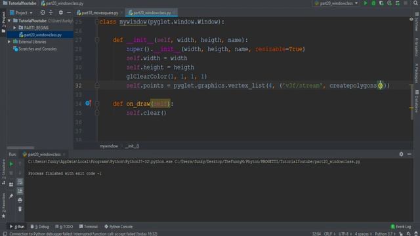Open the TODO tool window tab
The width and height of the screenshot is (420, 236).
click(64, 227)
